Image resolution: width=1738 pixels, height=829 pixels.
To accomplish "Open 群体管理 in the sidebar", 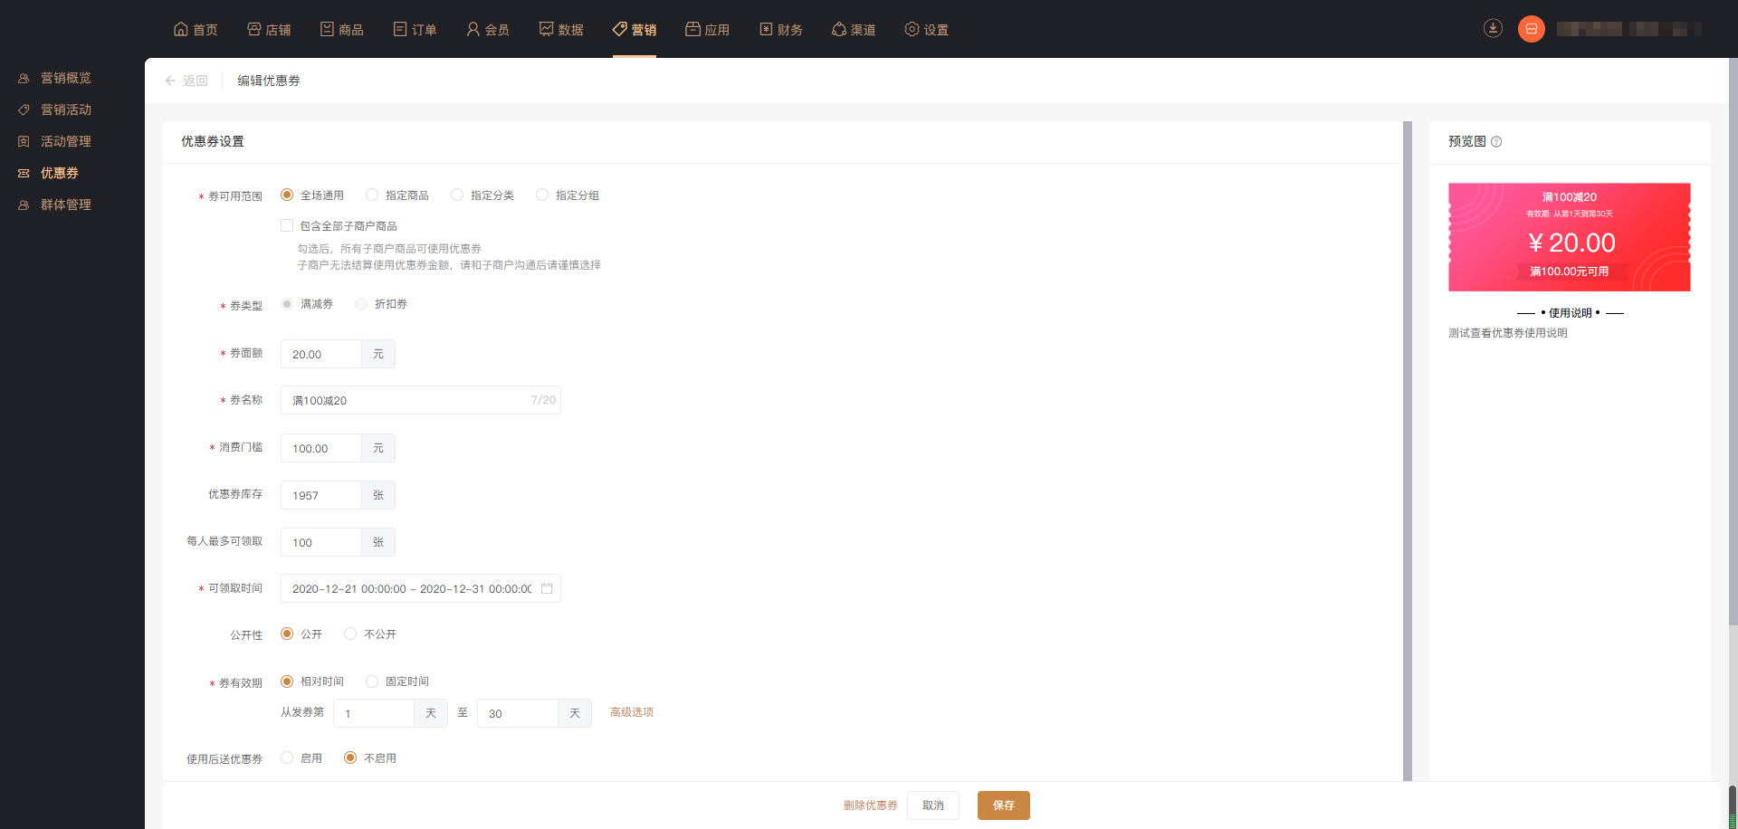I will tap(65, 205).
